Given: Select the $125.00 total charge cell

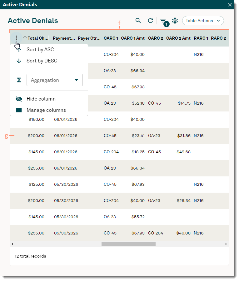Looking at the screenshot, I should tap(37, 185).
